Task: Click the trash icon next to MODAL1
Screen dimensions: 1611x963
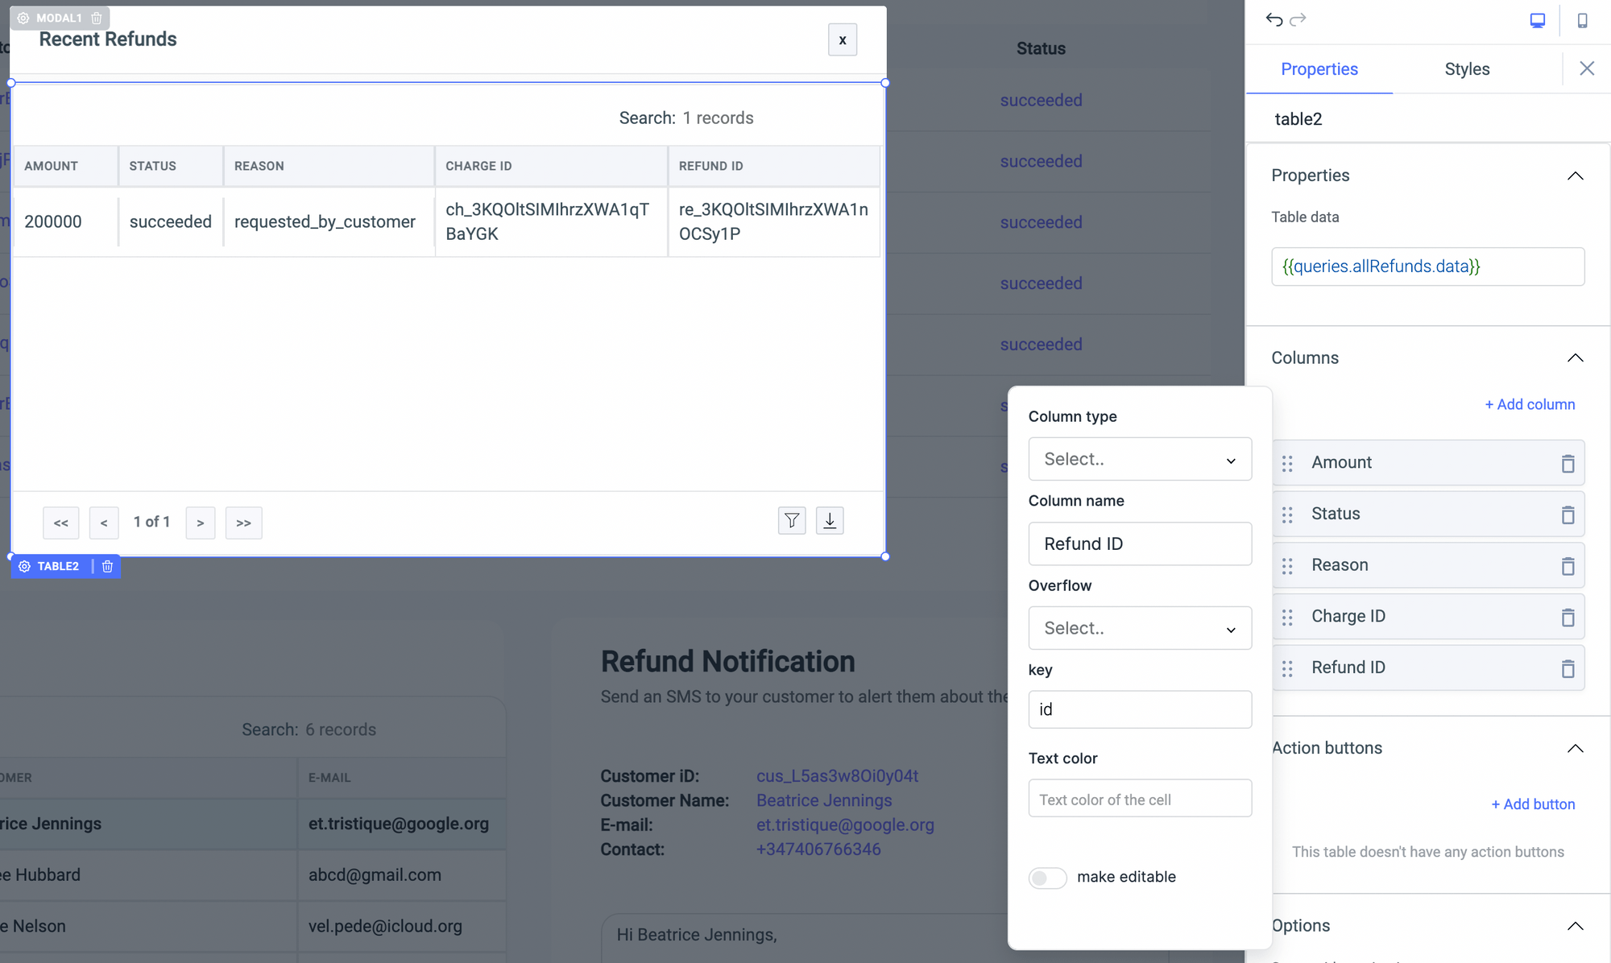Action: pyautogui.click(x=97, y=17)
